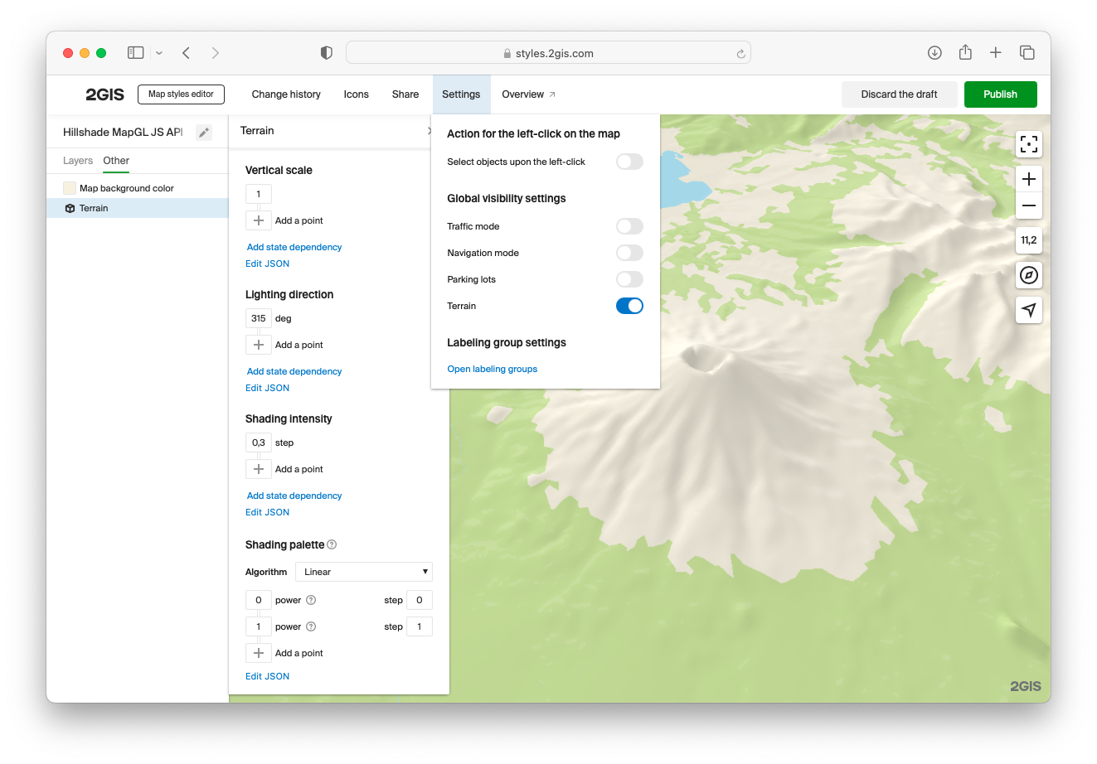Zoom in on the map
Viewport: 1097px width, 764px height.
[x=1028, y=179]
